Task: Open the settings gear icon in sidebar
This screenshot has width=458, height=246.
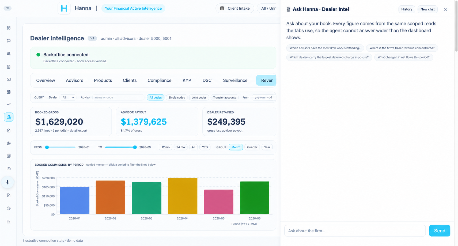Action: (x=9, y=208)
